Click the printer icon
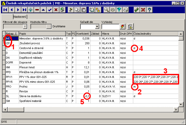Screen dimensions: 186x125 [x=126, y=10]
